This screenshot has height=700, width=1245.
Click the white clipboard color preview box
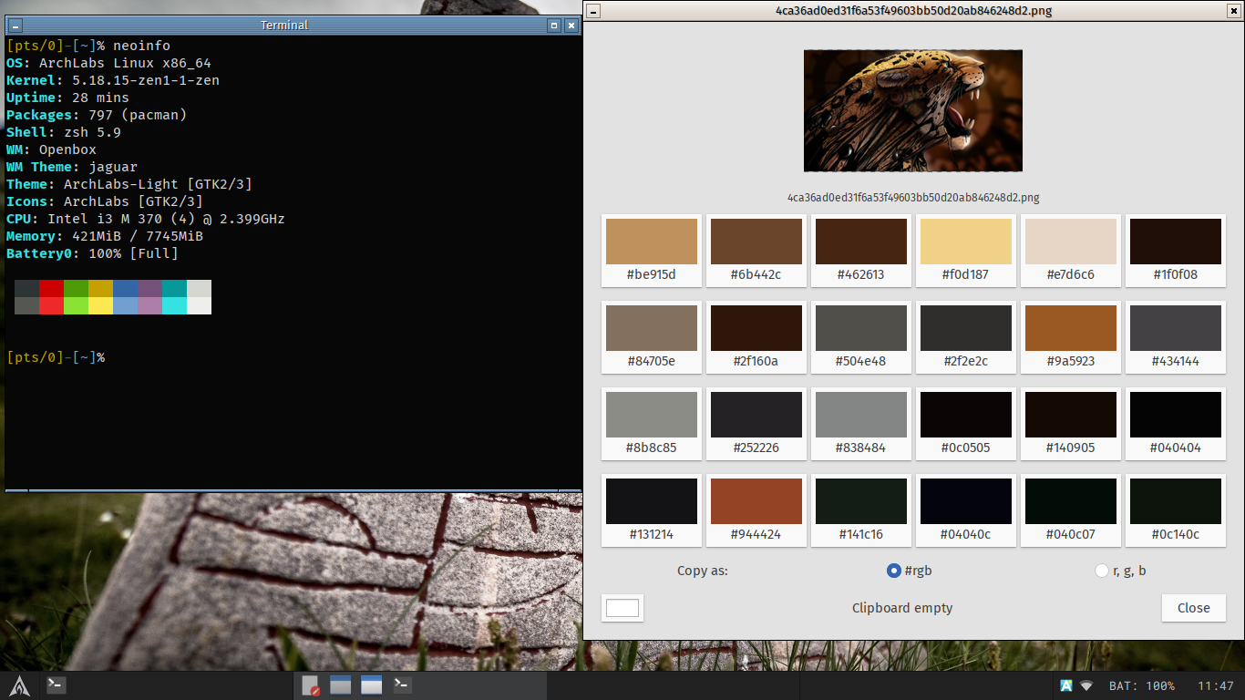[622, 608]
